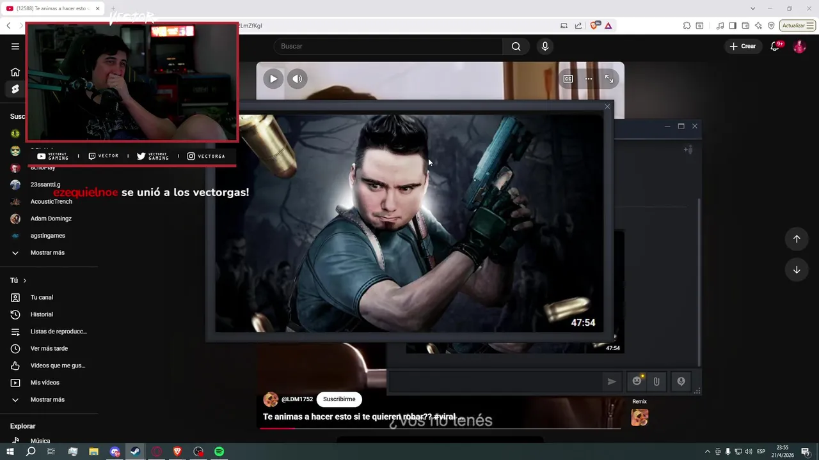
Task: Open the account avatar menu
Action: point(799,46)
